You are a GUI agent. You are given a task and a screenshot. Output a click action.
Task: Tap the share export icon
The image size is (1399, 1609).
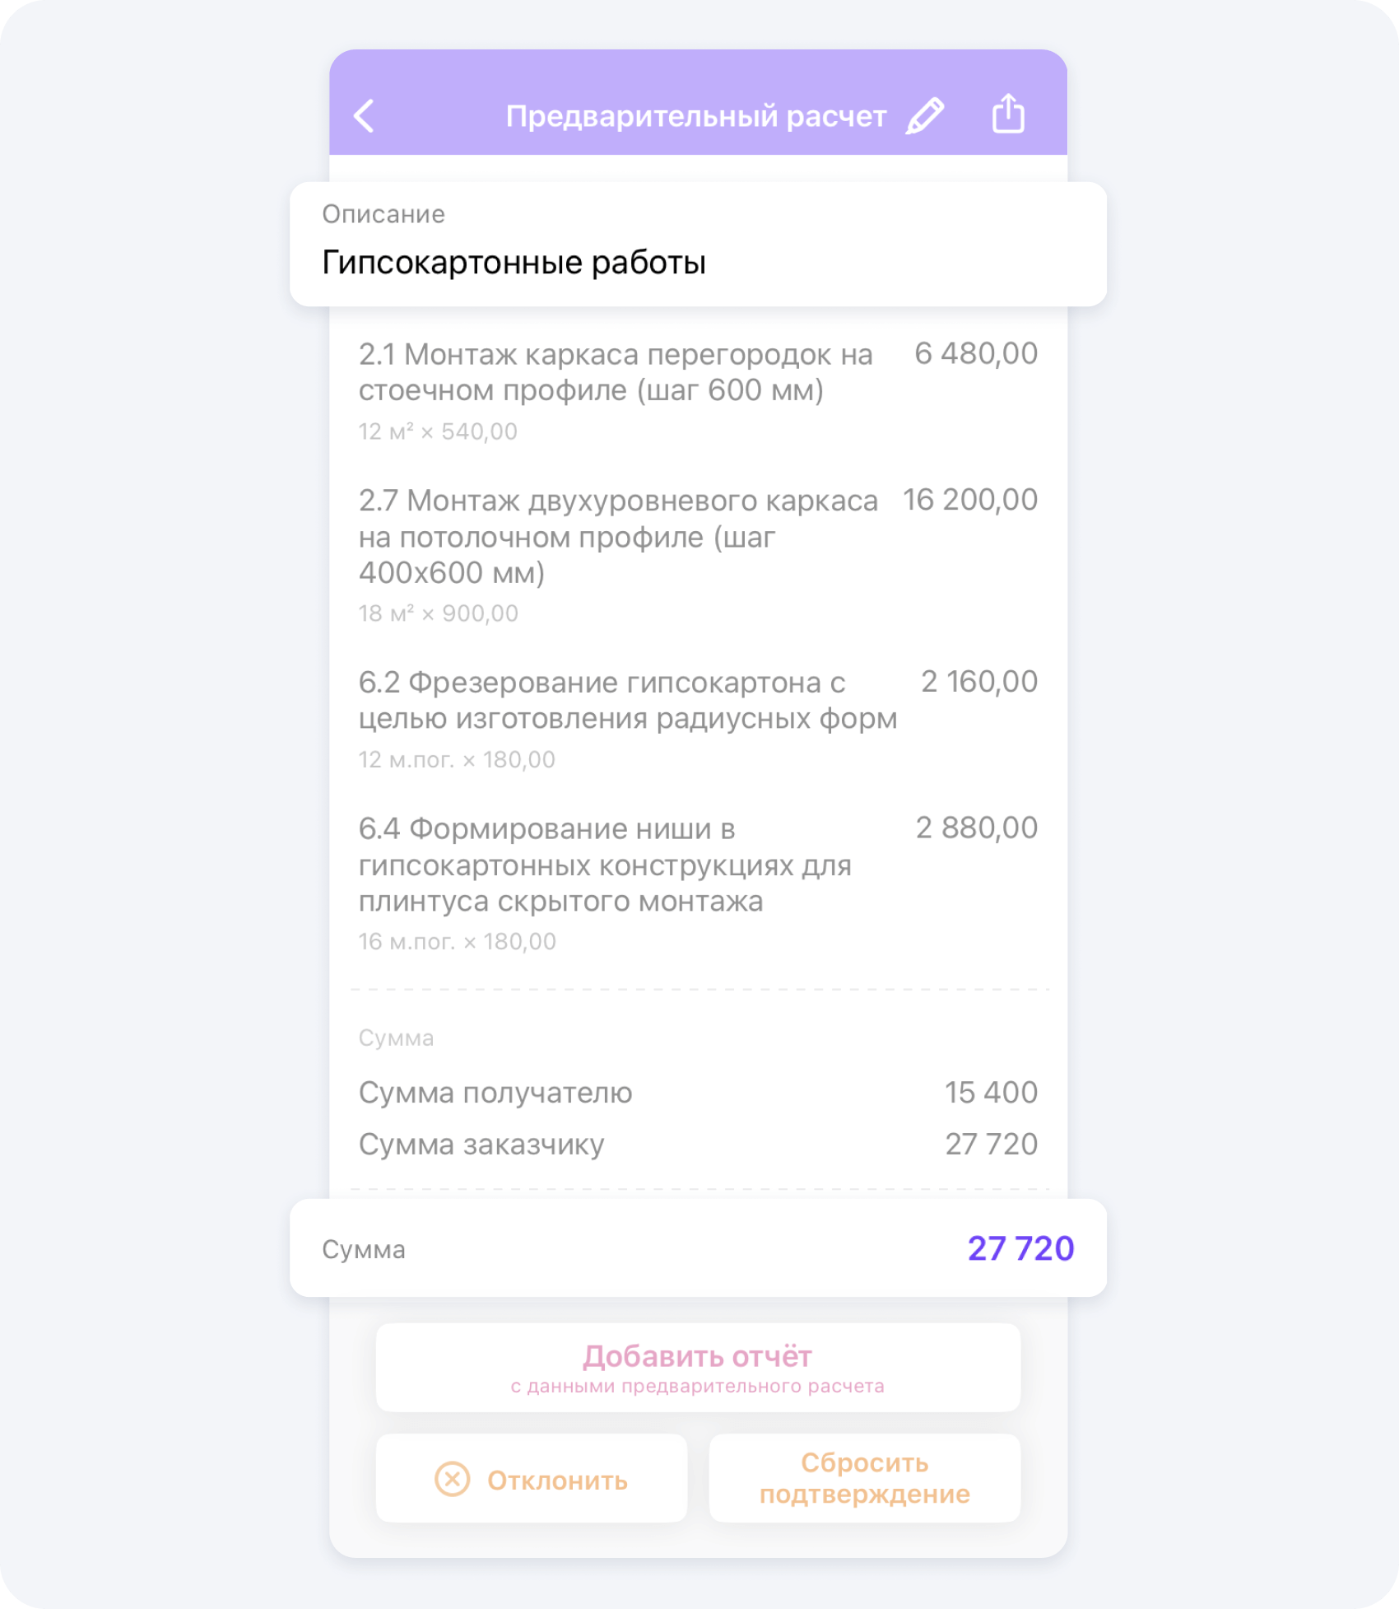coord(1008,114)
